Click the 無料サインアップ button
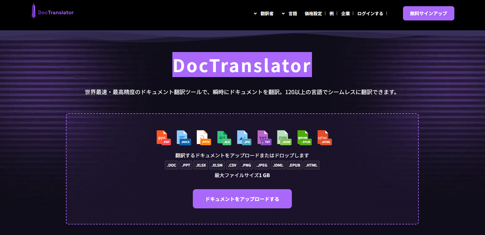Image resolution: width=485 pixels, height=235 pixels. pos(428,13)
